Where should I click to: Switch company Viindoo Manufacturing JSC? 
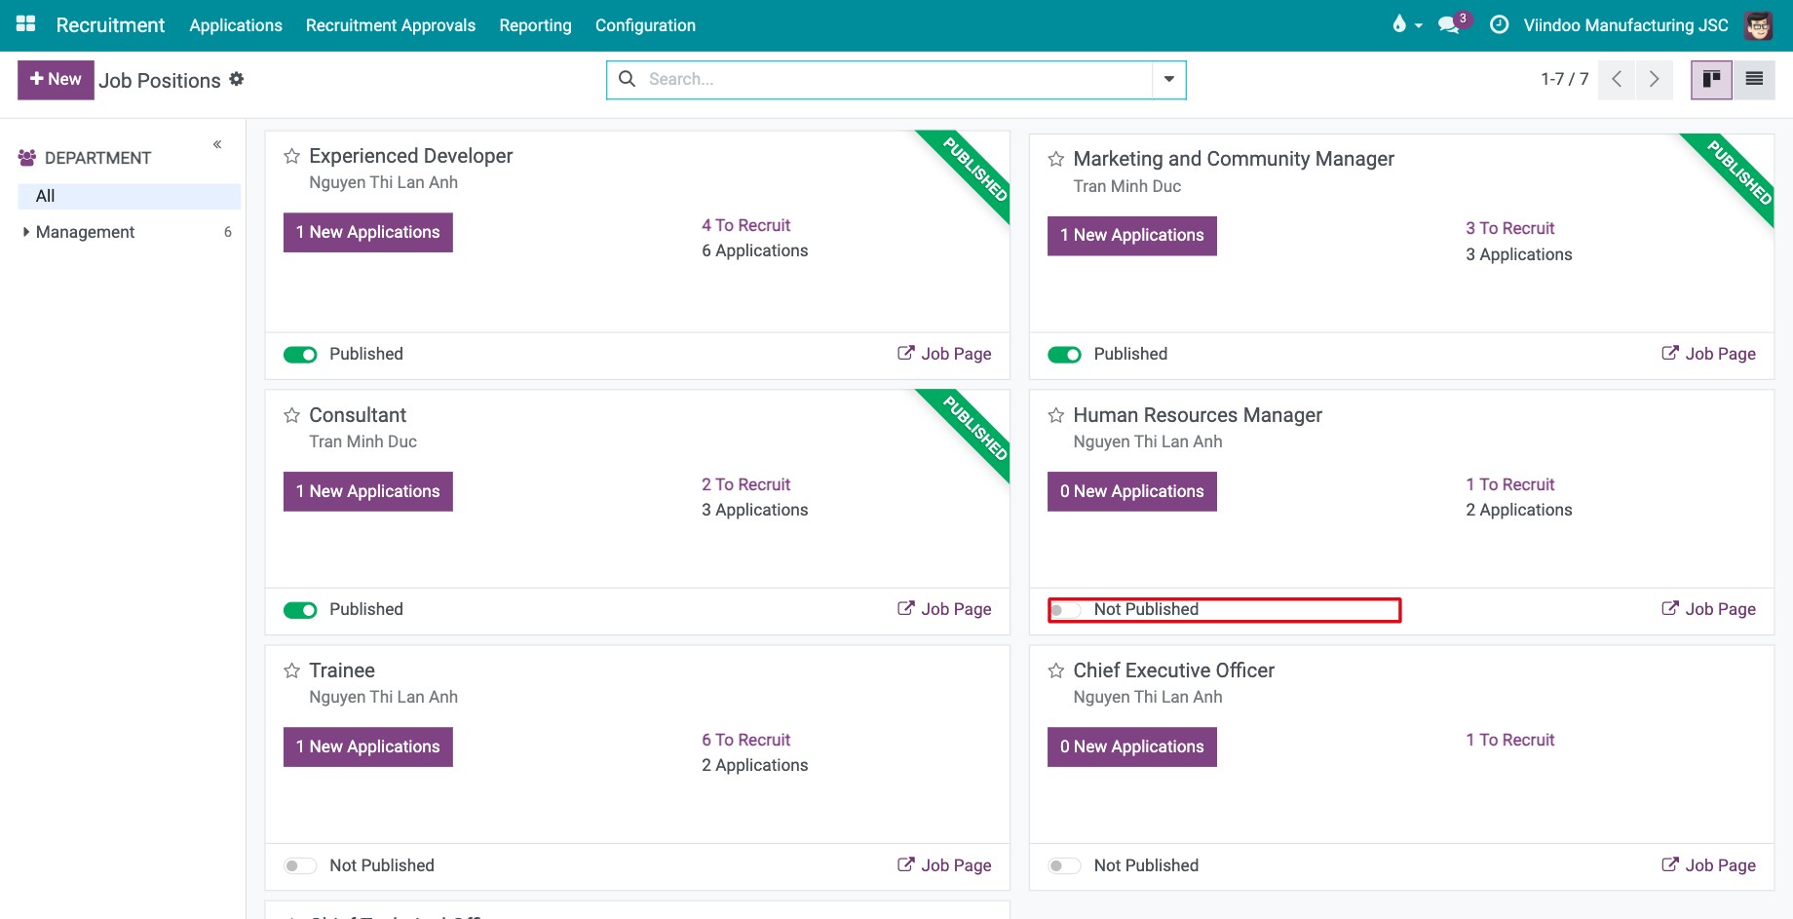1626,25
